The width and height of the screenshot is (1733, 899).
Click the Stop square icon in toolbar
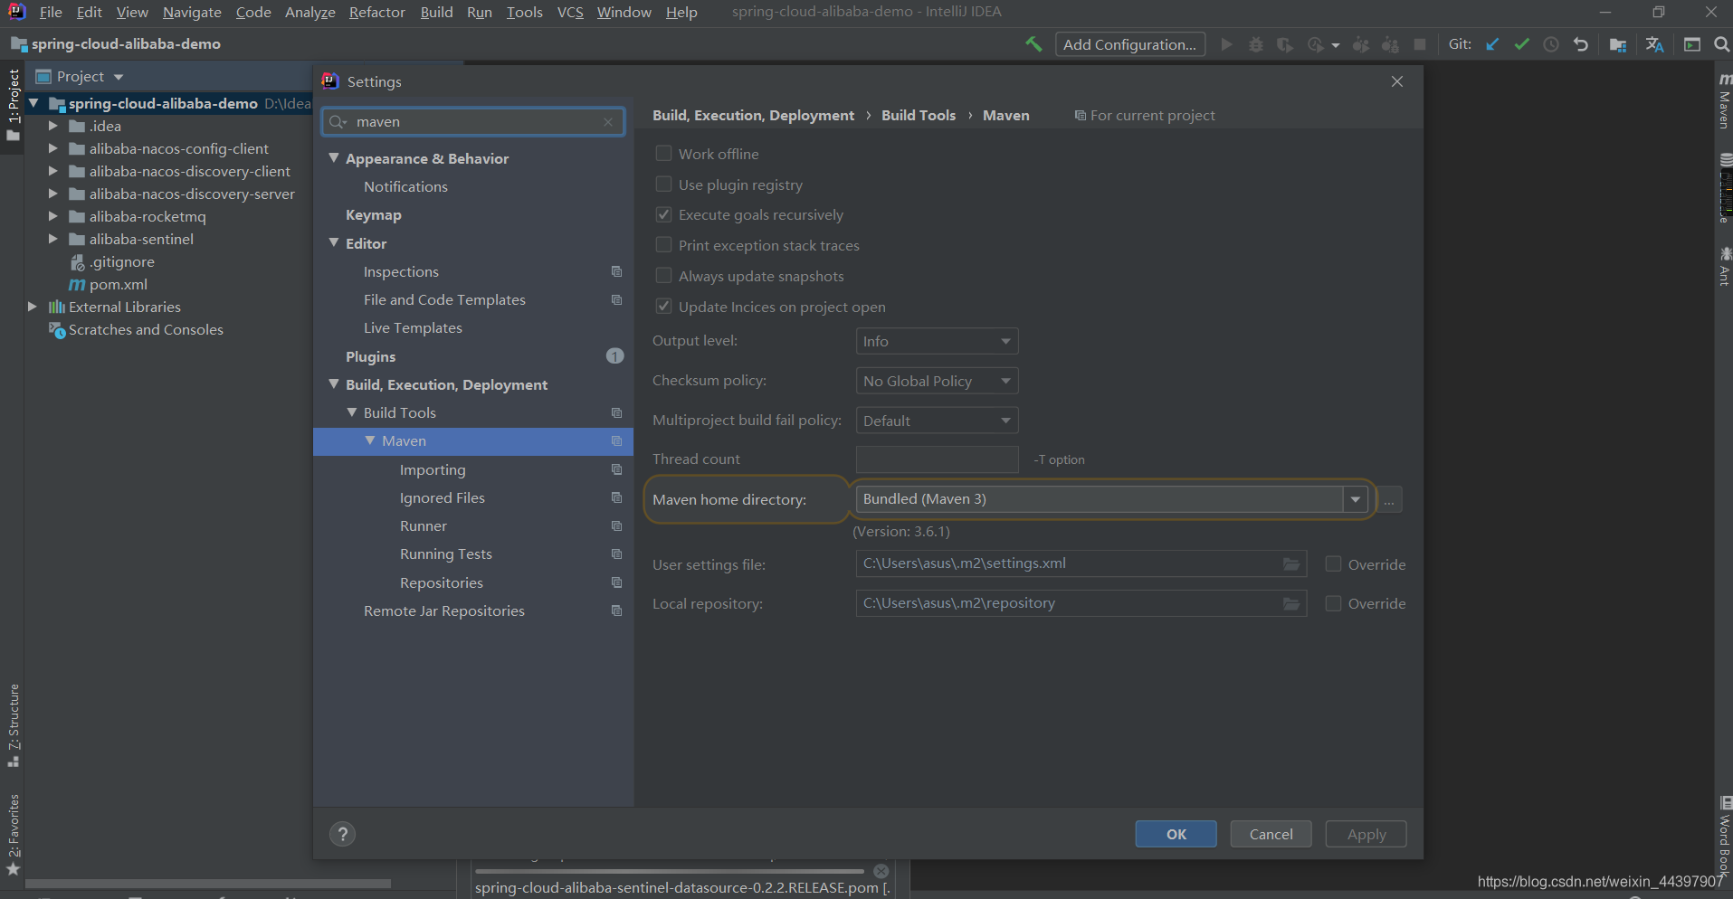pos(1420,44)
